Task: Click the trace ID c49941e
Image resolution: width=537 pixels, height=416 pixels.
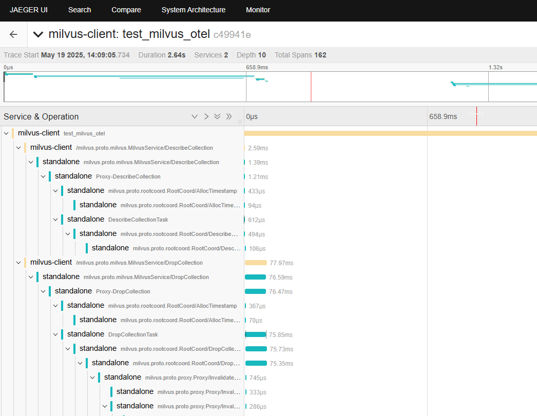Action: point(232,35)
